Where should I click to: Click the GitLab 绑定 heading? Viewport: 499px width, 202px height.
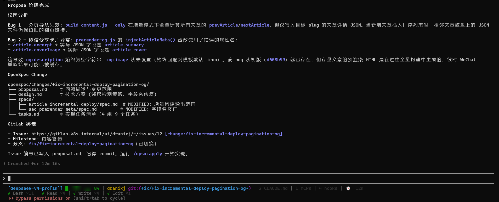click(x=22, y=124)
